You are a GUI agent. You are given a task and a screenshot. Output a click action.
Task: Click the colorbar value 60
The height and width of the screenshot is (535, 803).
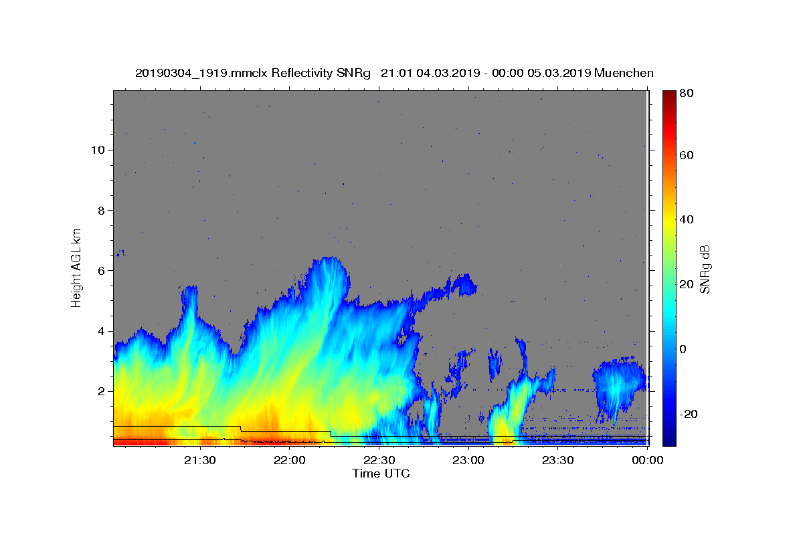pos(686,155)
